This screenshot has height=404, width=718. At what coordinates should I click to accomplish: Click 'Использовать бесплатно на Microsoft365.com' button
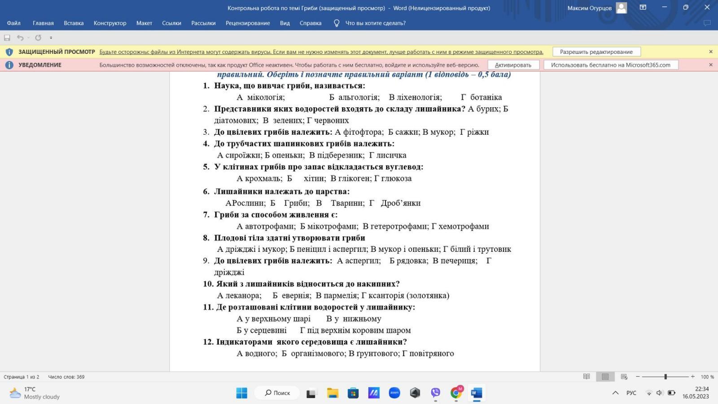coord(611,65)
